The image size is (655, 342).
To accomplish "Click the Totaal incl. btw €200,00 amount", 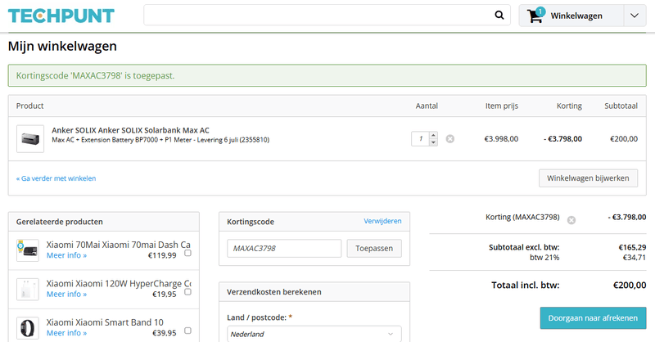I will (630, 286).
